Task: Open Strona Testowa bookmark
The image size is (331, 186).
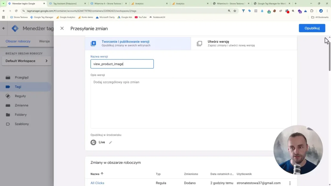Action: coord(19,17)
